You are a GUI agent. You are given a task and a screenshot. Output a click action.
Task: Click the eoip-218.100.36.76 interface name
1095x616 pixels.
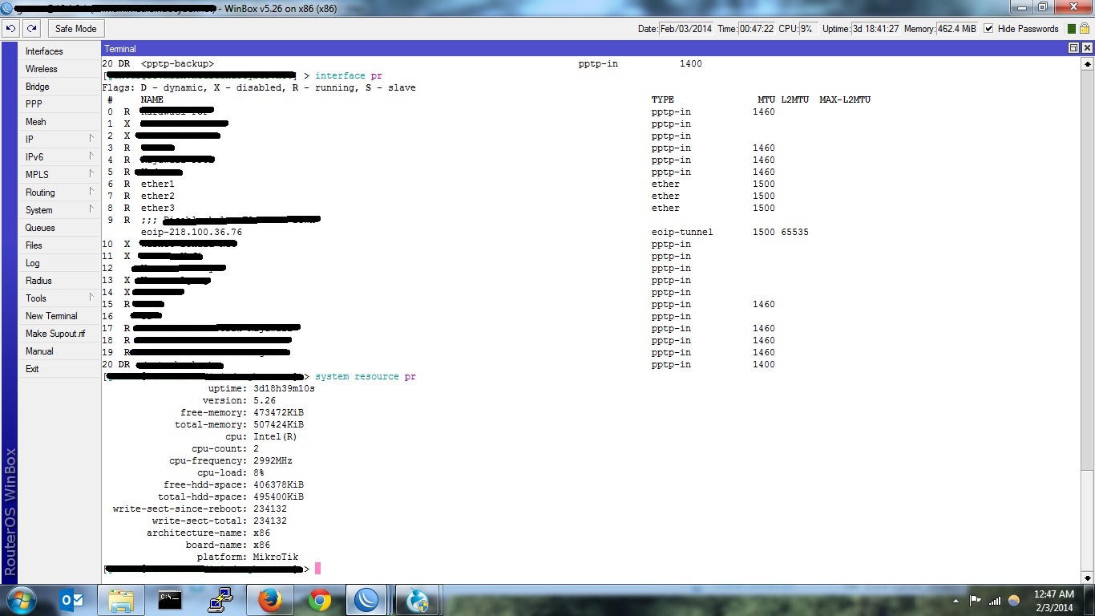pos(191,232)
